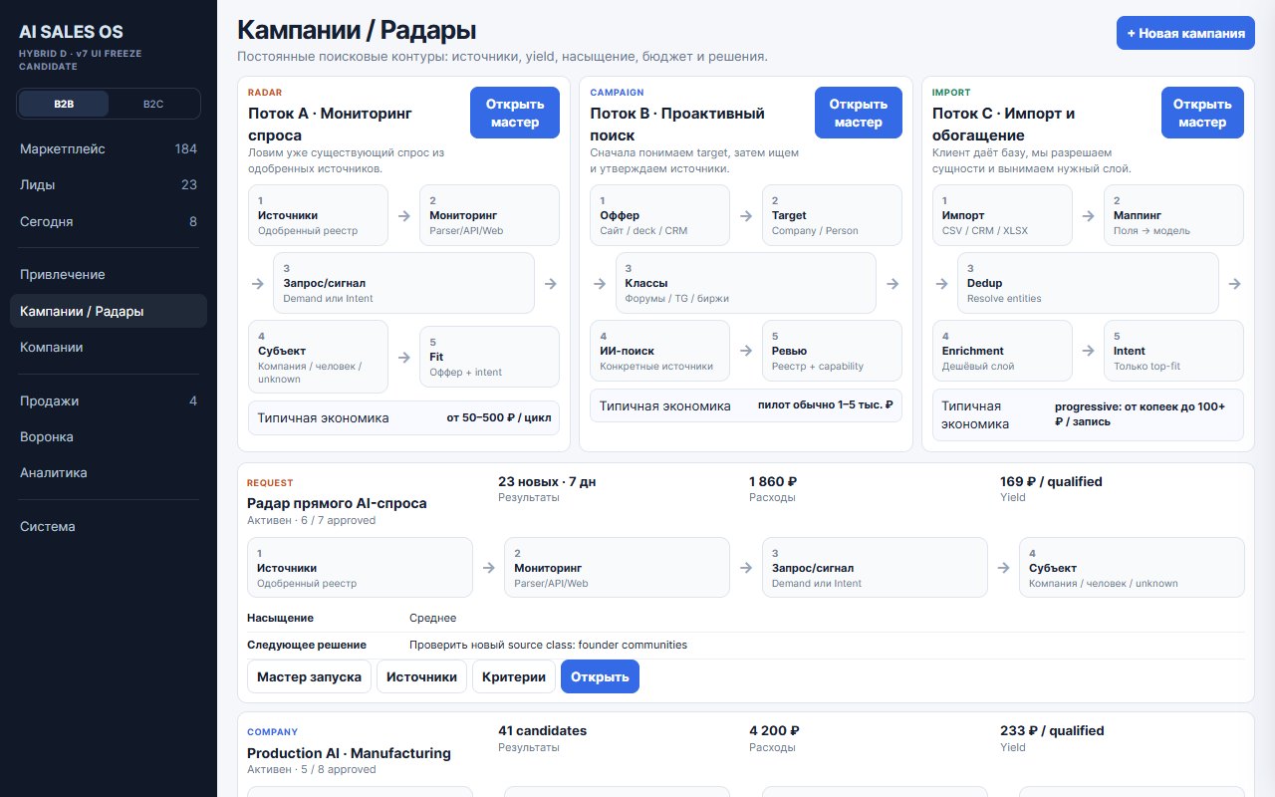Click Поток A Типичная экономика row

click(x=403, y=418)
